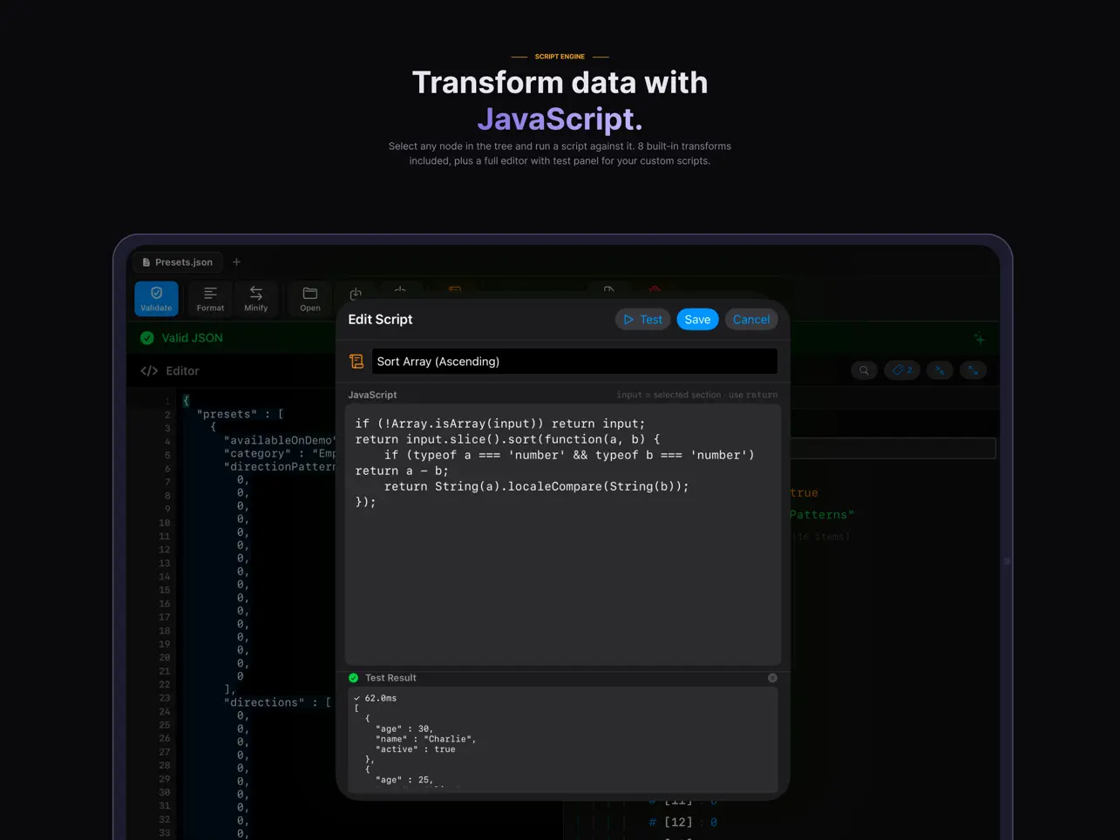
Task: Cancel editing the script
Action: [x=751, y=319]
